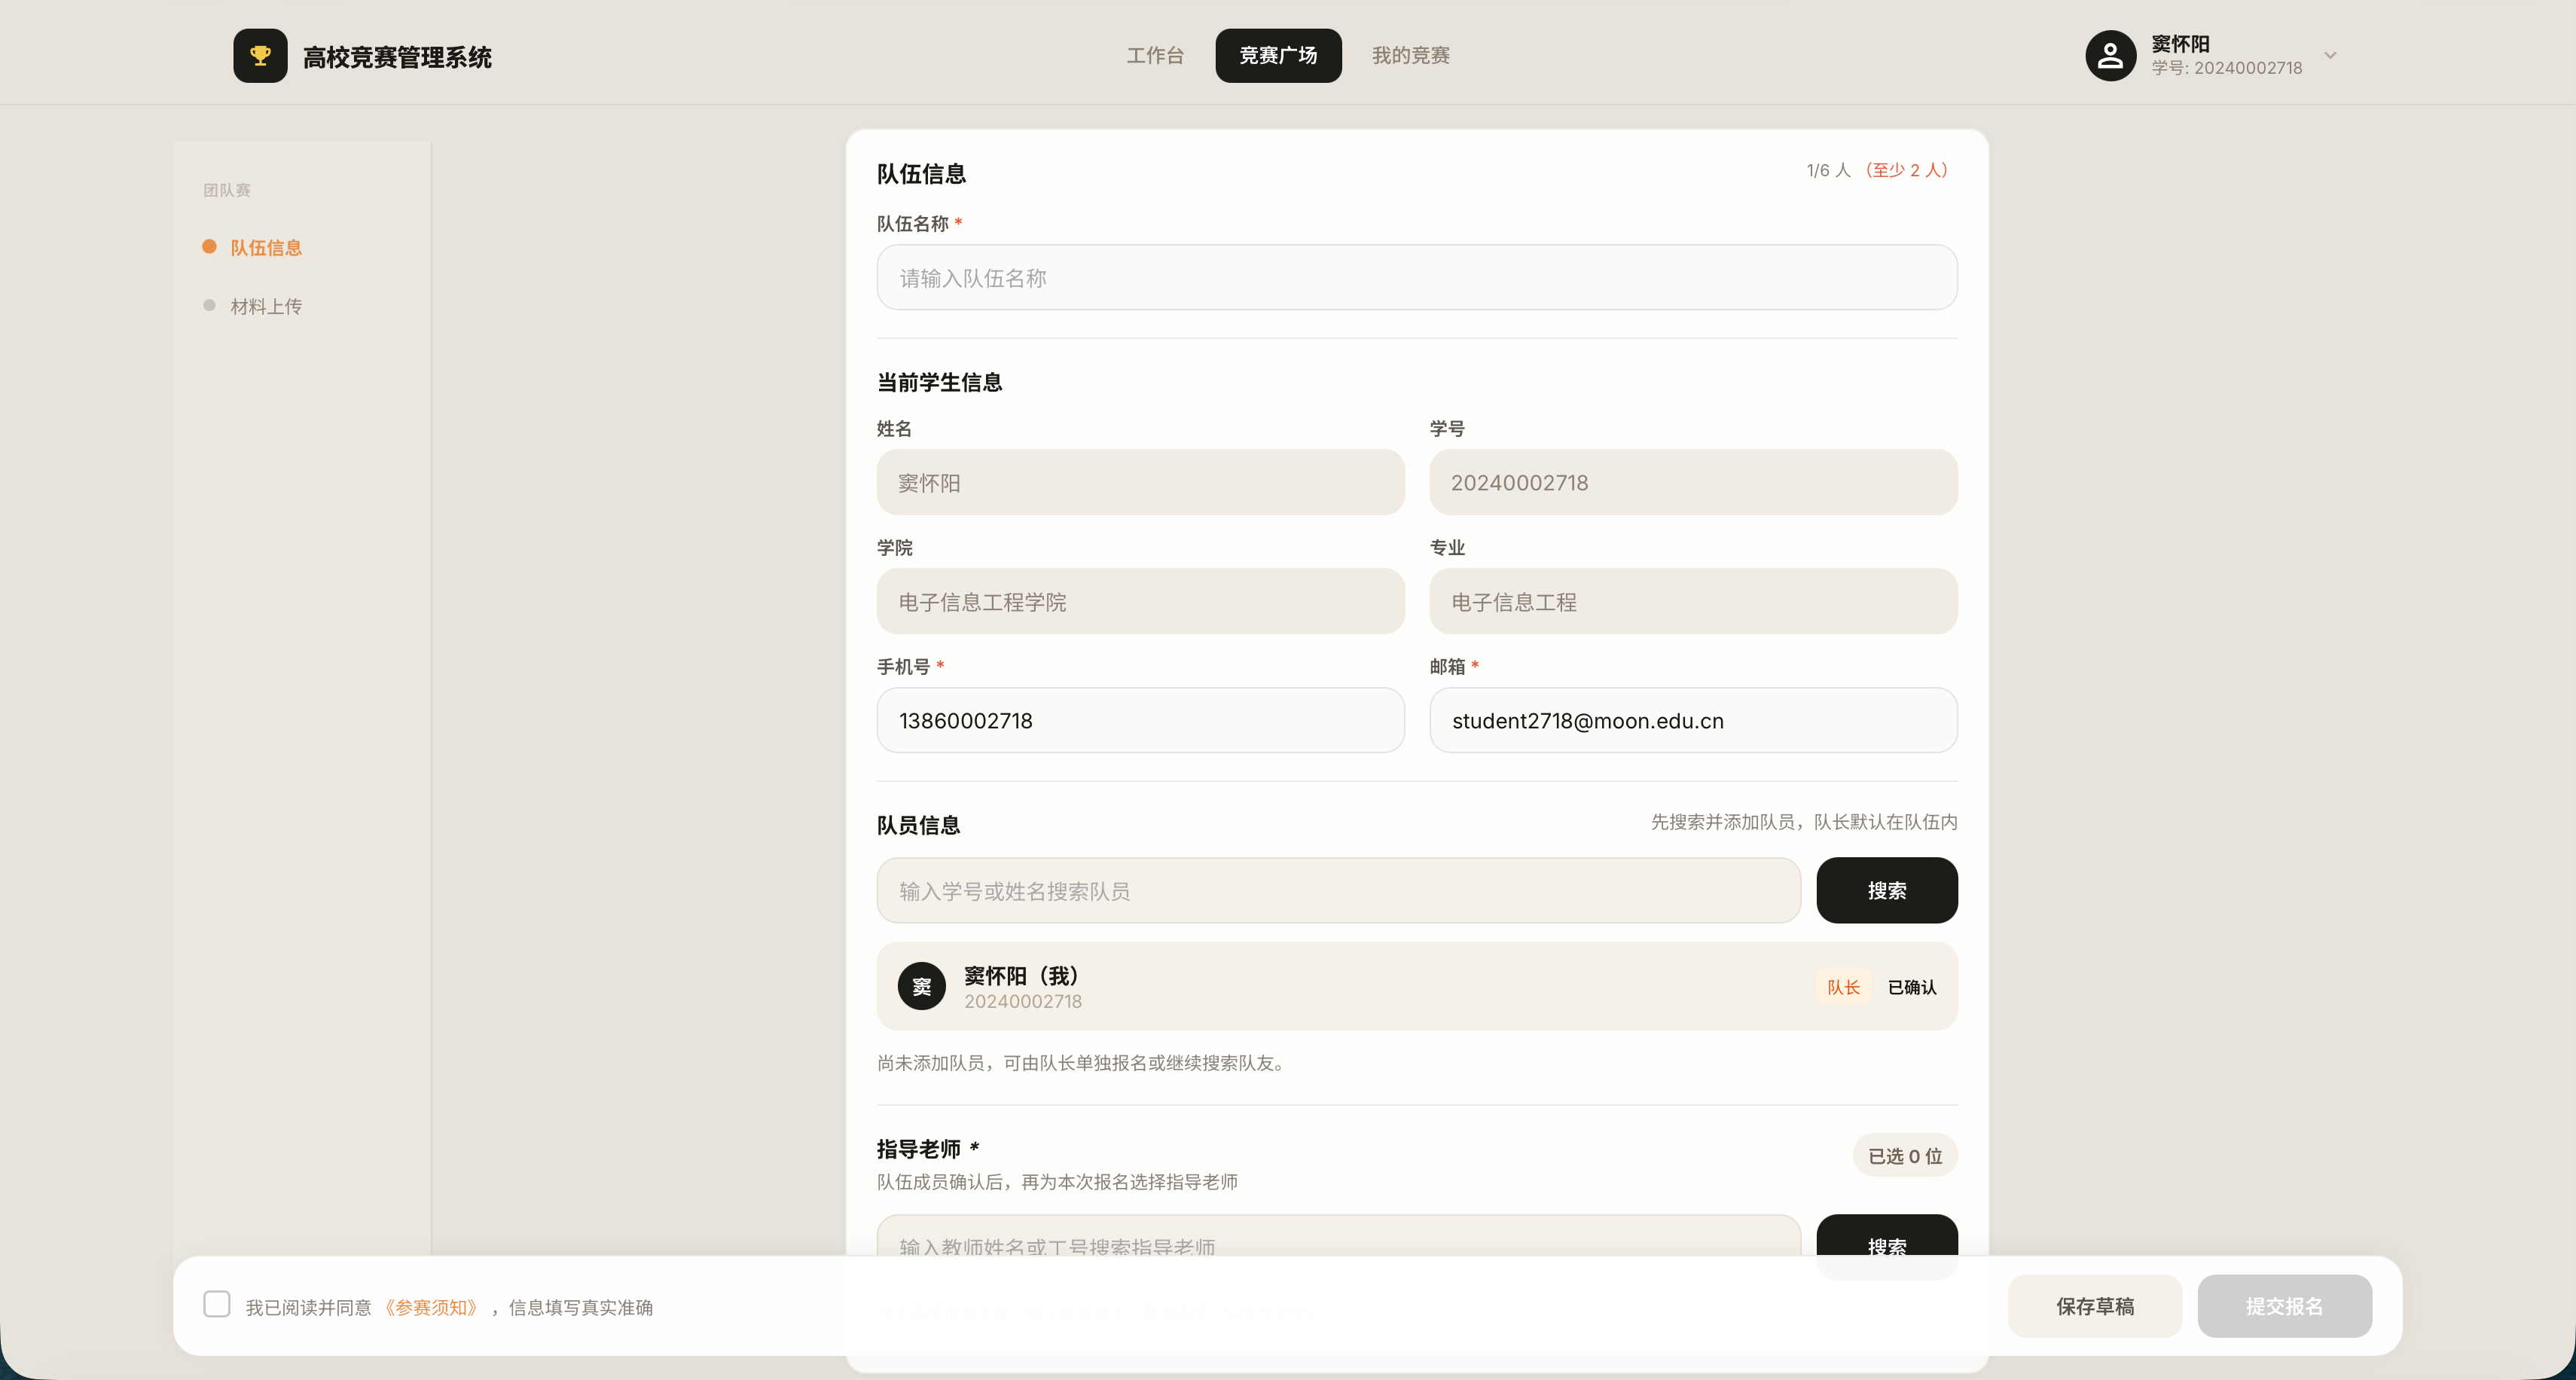Viewport: 2576px width, 1380px height.
Task: Click the 姓名 field showing 窦怀阳
Action: click(x=1140, y=483)
